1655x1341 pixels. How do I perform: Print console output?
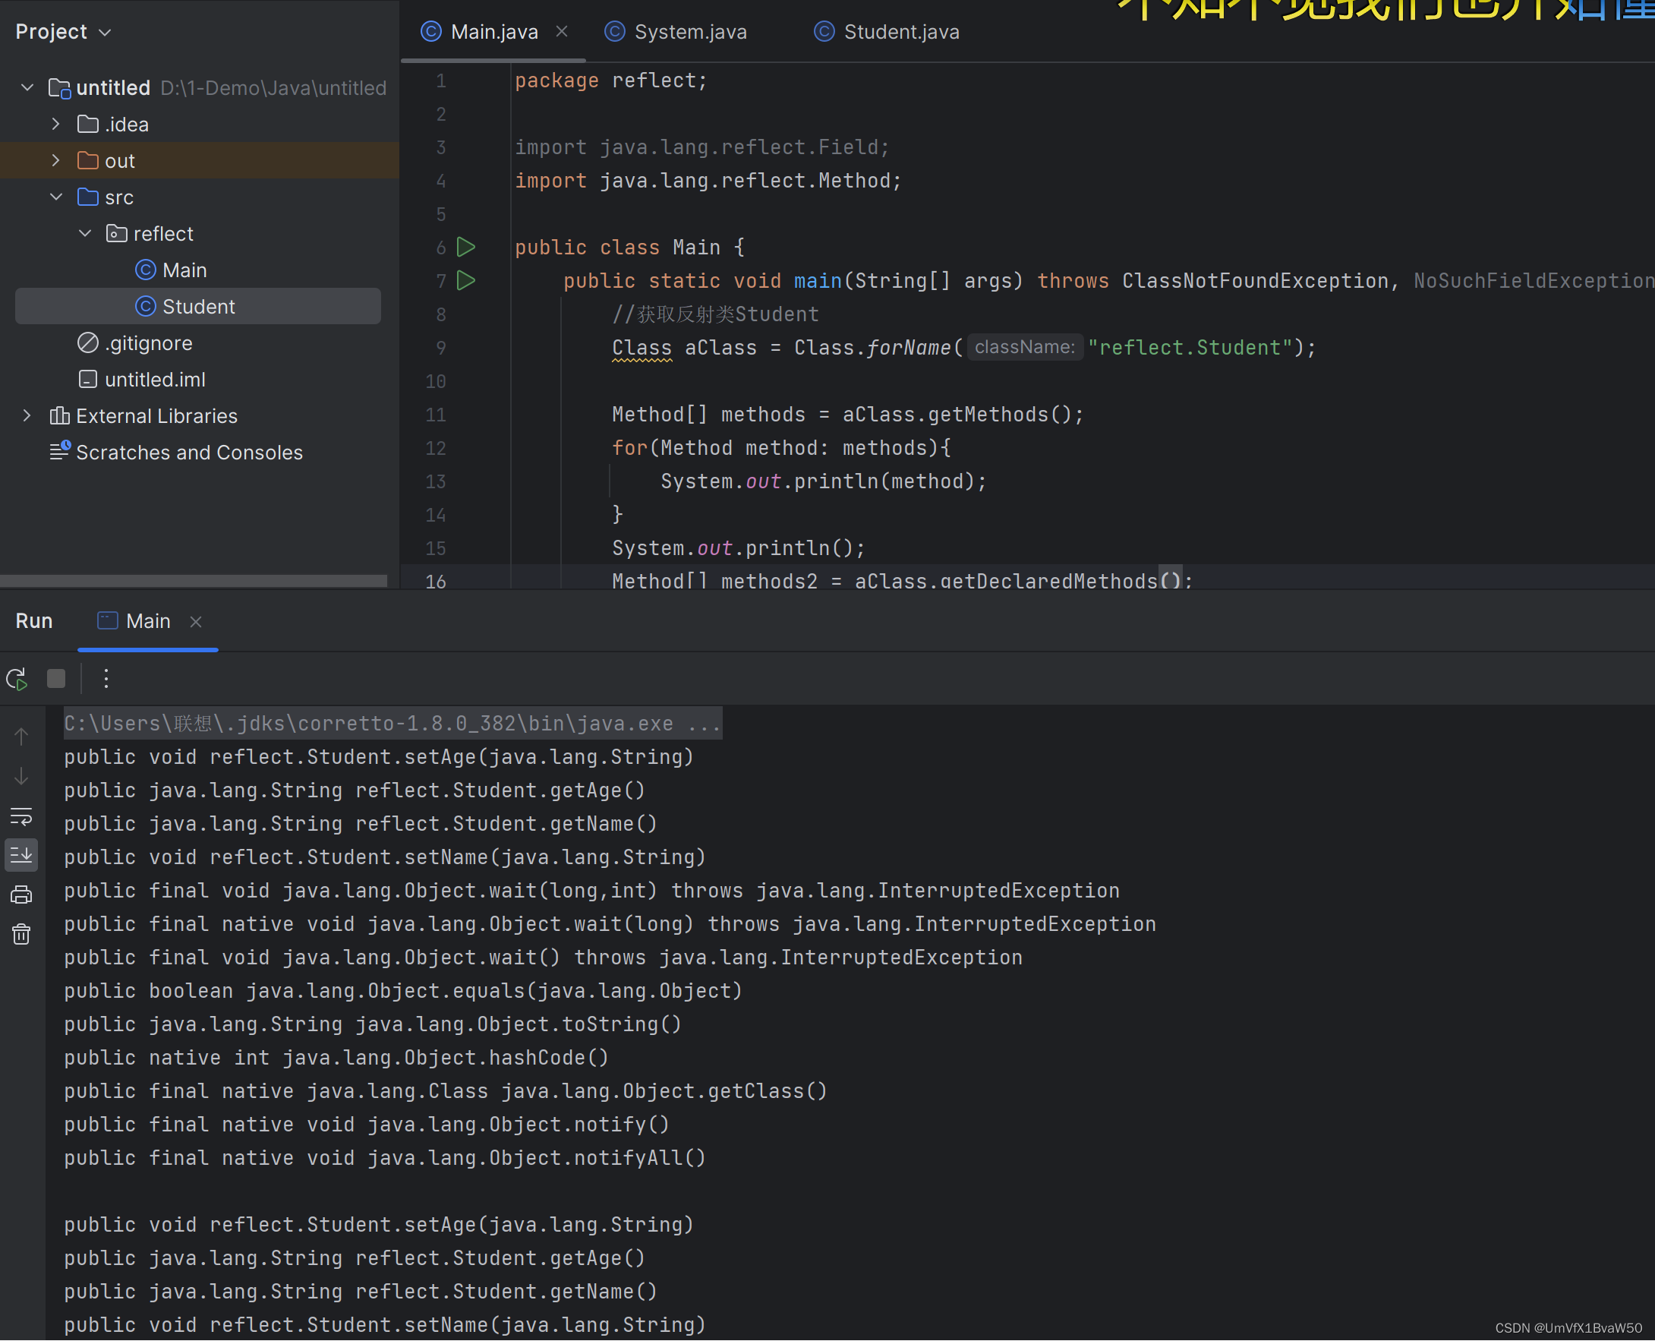tap(20, 895)
